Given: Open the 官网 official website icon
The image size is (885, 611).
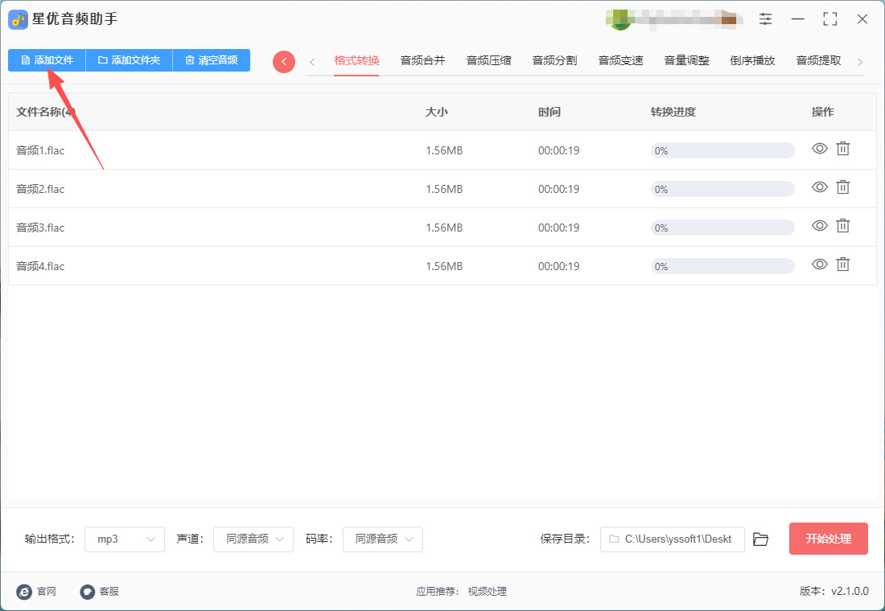Looking at the screenshot, I should [x=25, y=592].
